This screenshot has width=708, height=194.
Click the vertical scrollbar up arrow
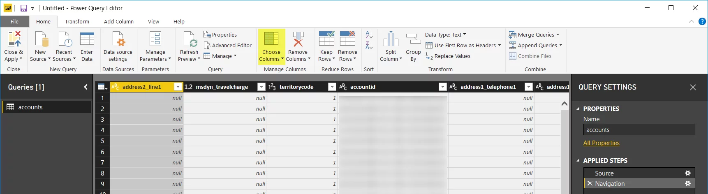pos(565,104)
